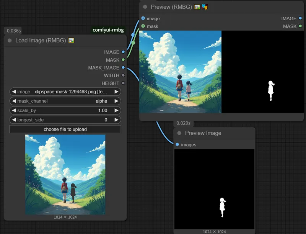Viewport: 306px width, 234px height.
Task: Click the comfyui-rmbg badge label
Action: coord(108,30)
